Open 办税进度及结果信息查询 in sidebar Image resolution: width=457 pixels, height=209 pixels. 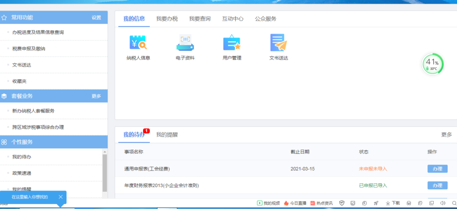click(x=38, y=32)
